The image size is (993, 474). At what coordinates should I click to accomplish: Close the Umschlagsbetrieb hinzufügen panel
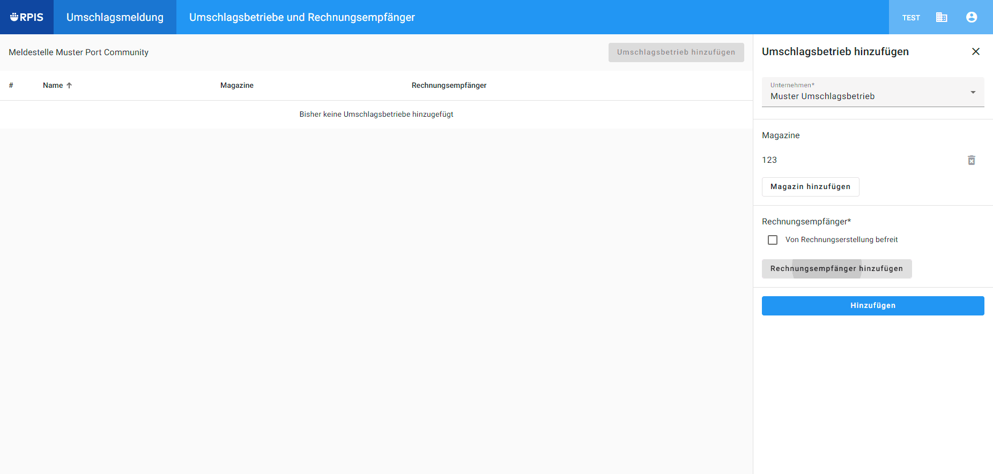point(976,51)
